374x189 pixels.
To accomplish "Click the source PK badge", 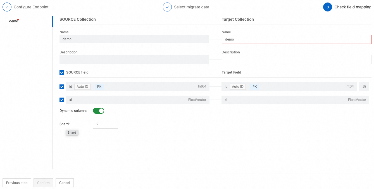I will [x=99, y=87].
